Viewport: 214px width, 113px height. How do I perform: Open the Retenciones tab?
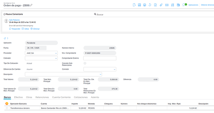(42, 97)
